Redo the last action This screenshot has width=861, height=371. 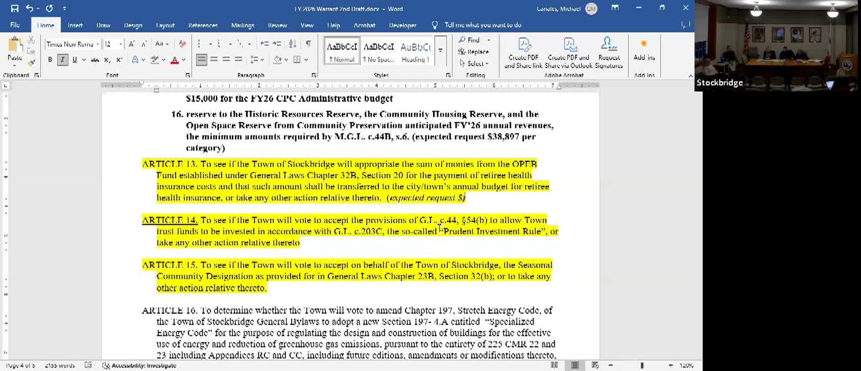[50, 8]
